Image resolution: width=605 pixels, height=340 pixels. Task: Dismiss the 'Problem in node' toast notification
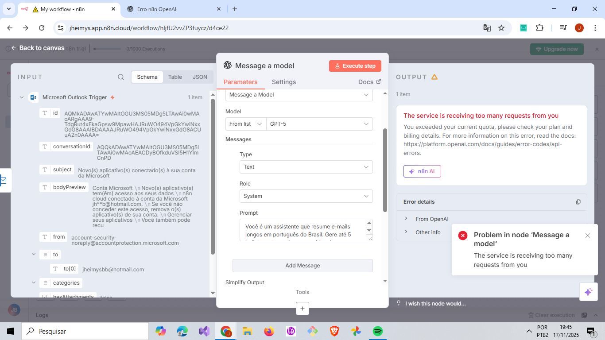pyautogui.click(x=588, y=236)
